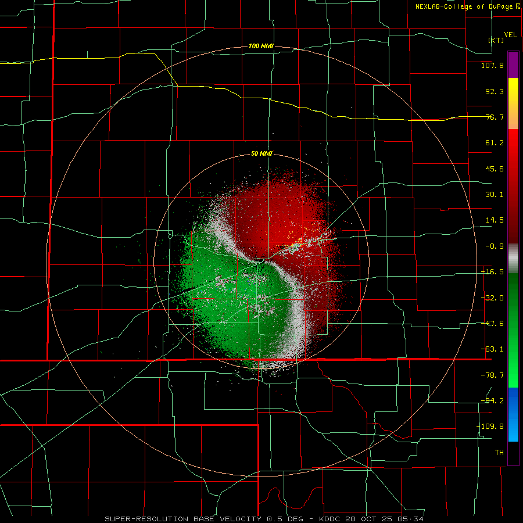Click the TH legend label
This screenshot has width=523, height=523.
coord(499,453)
